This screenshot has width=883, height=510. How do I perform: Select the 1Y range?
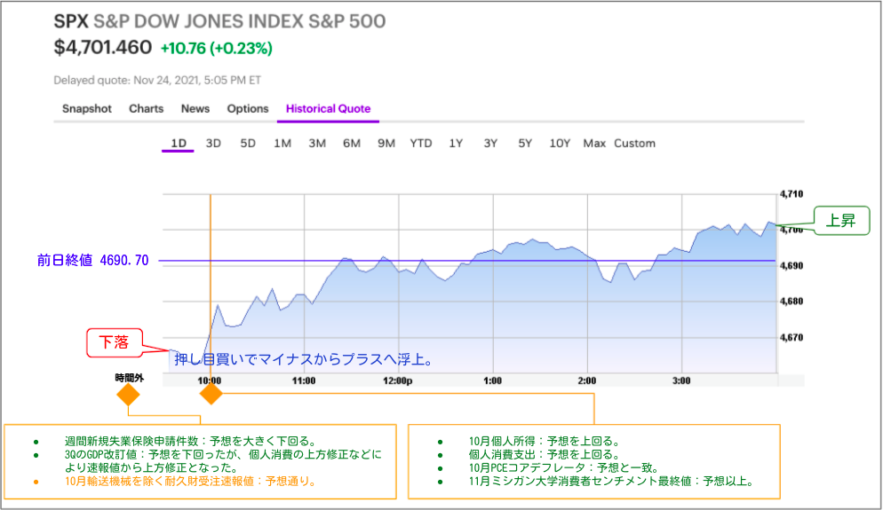[456, 144]
